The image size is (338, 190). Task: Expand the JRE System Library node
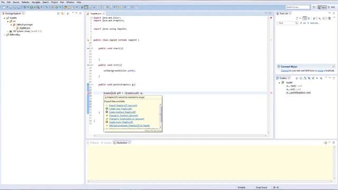[8, 32]
